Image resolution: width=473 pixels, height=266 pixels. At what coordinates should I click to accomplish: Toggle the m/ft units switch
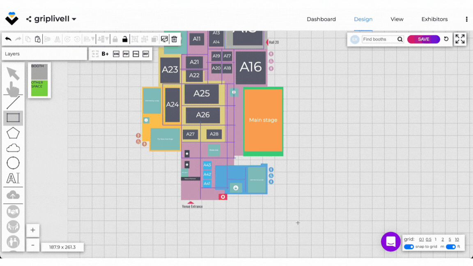pyautogui.click(x=450, y=247)
